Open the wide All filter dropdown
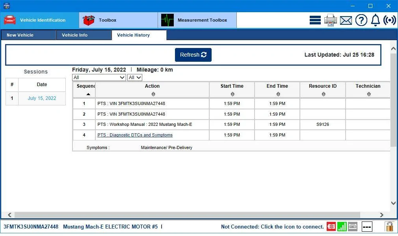The height and width of the screenshot is (236, 398). pyautogui.click(x=99, y=77)
